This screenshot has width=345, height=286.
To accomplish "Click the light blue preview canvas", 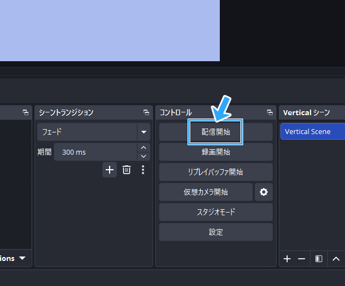I will tap(110, 31).
